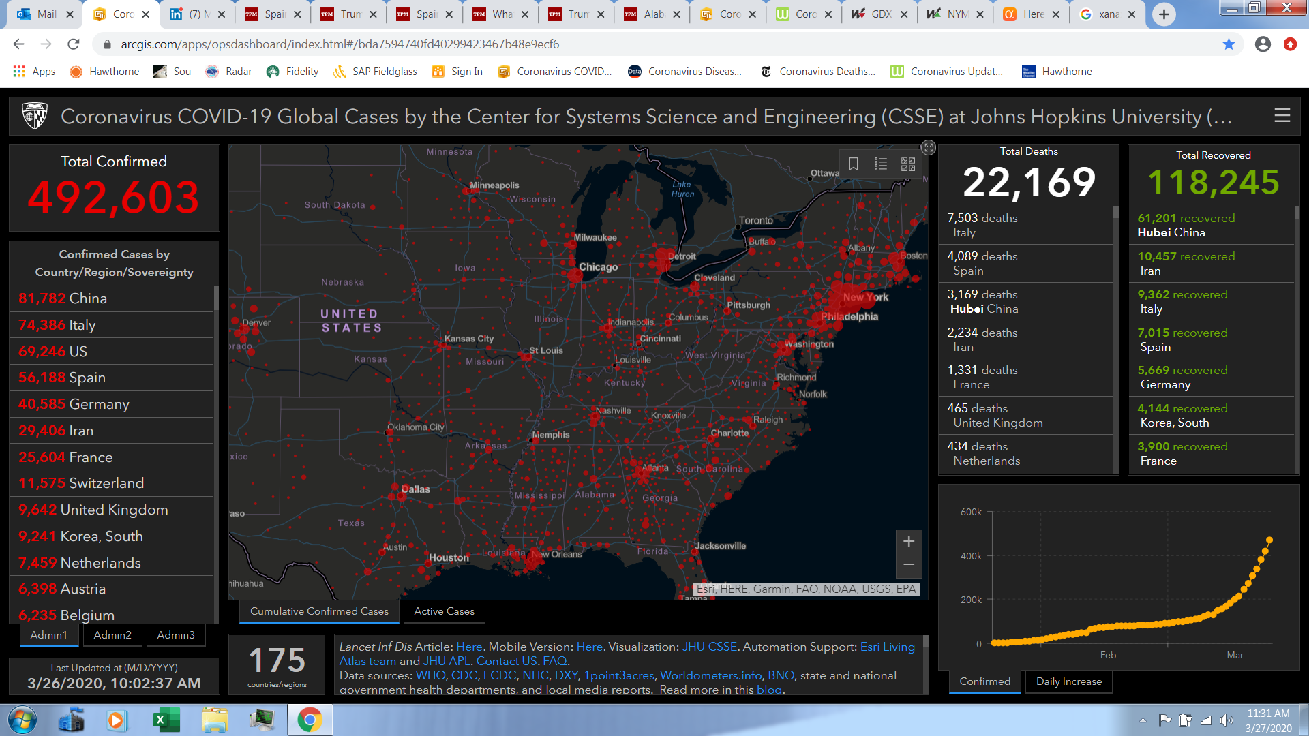Click the address bar URL
Viewport: 1309px width, 736px height.
340,44
